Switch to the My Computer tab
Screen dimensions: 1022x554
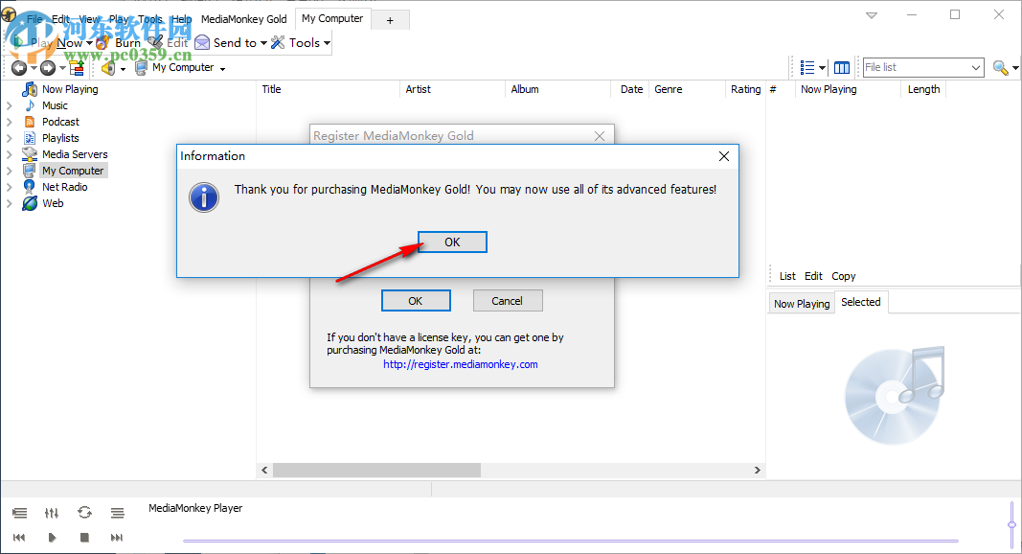[332, 18]
